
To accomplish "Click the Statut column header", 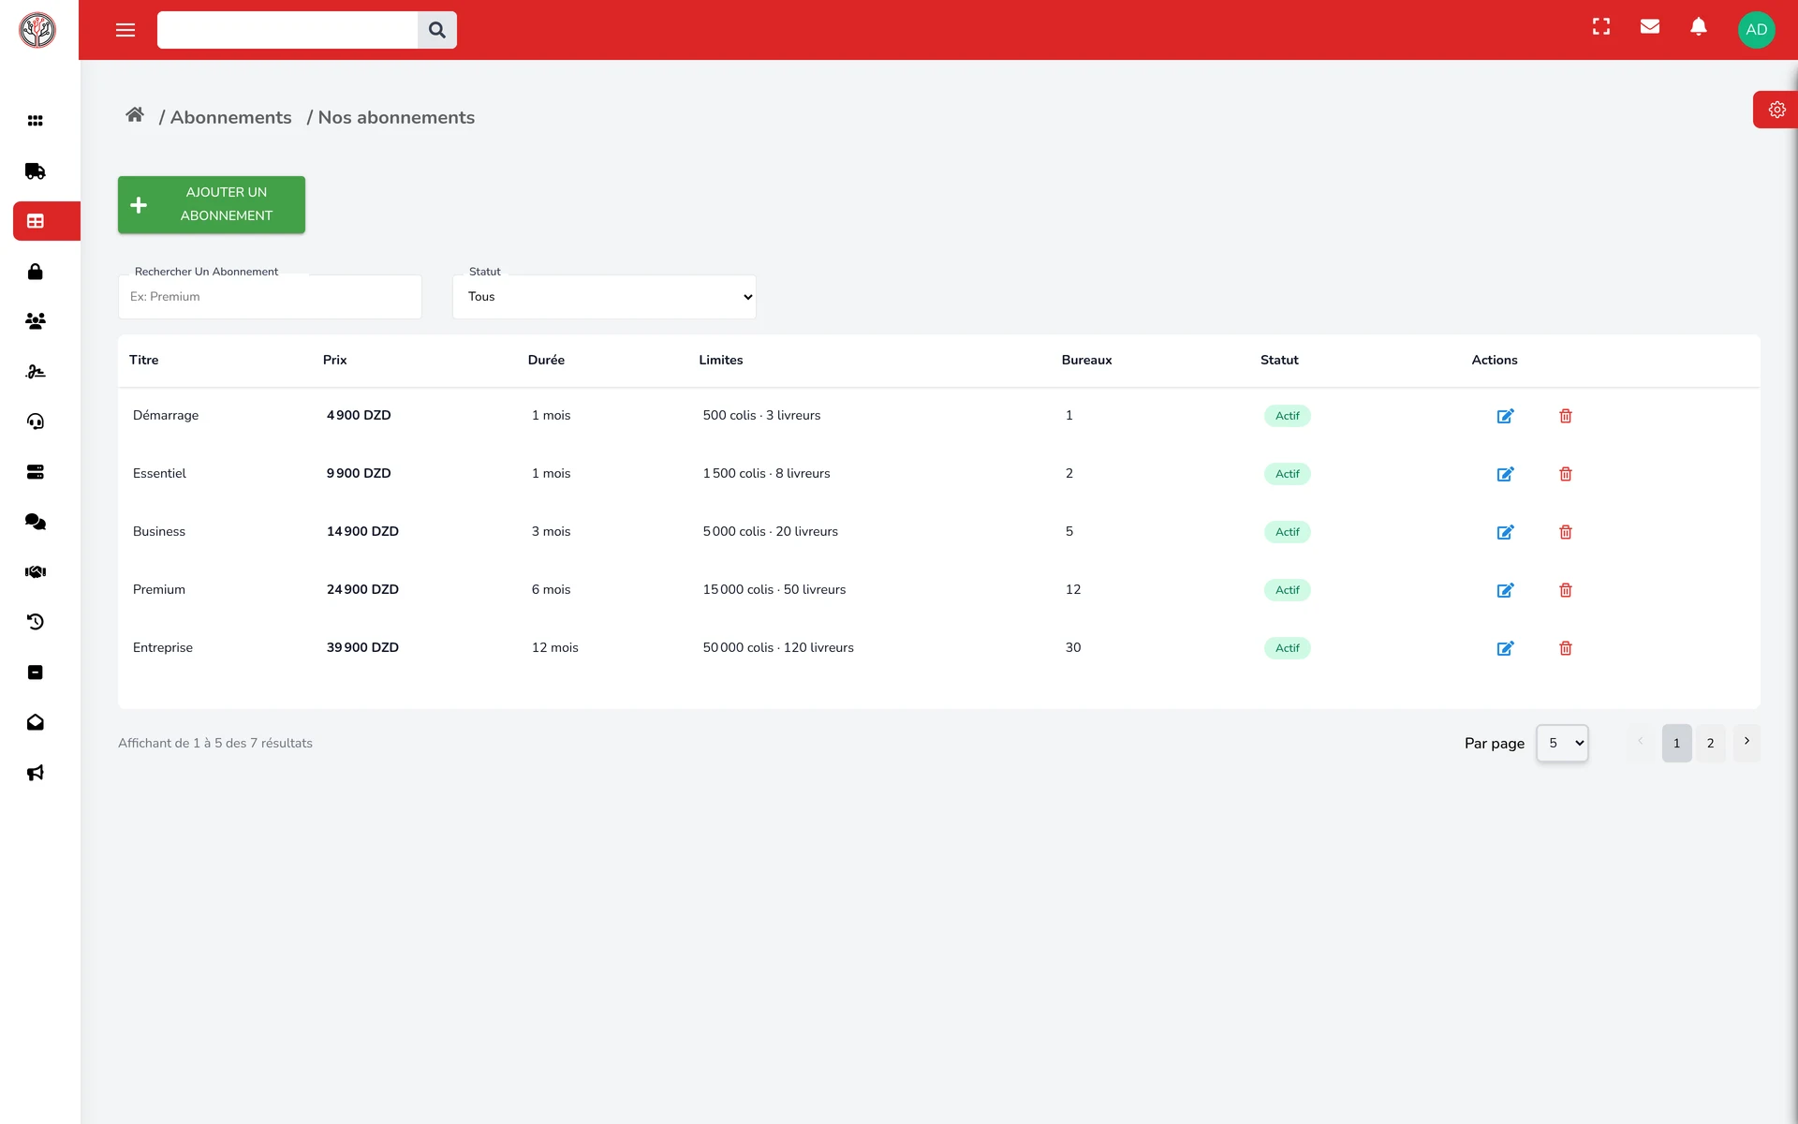I will coord(1279,360).
